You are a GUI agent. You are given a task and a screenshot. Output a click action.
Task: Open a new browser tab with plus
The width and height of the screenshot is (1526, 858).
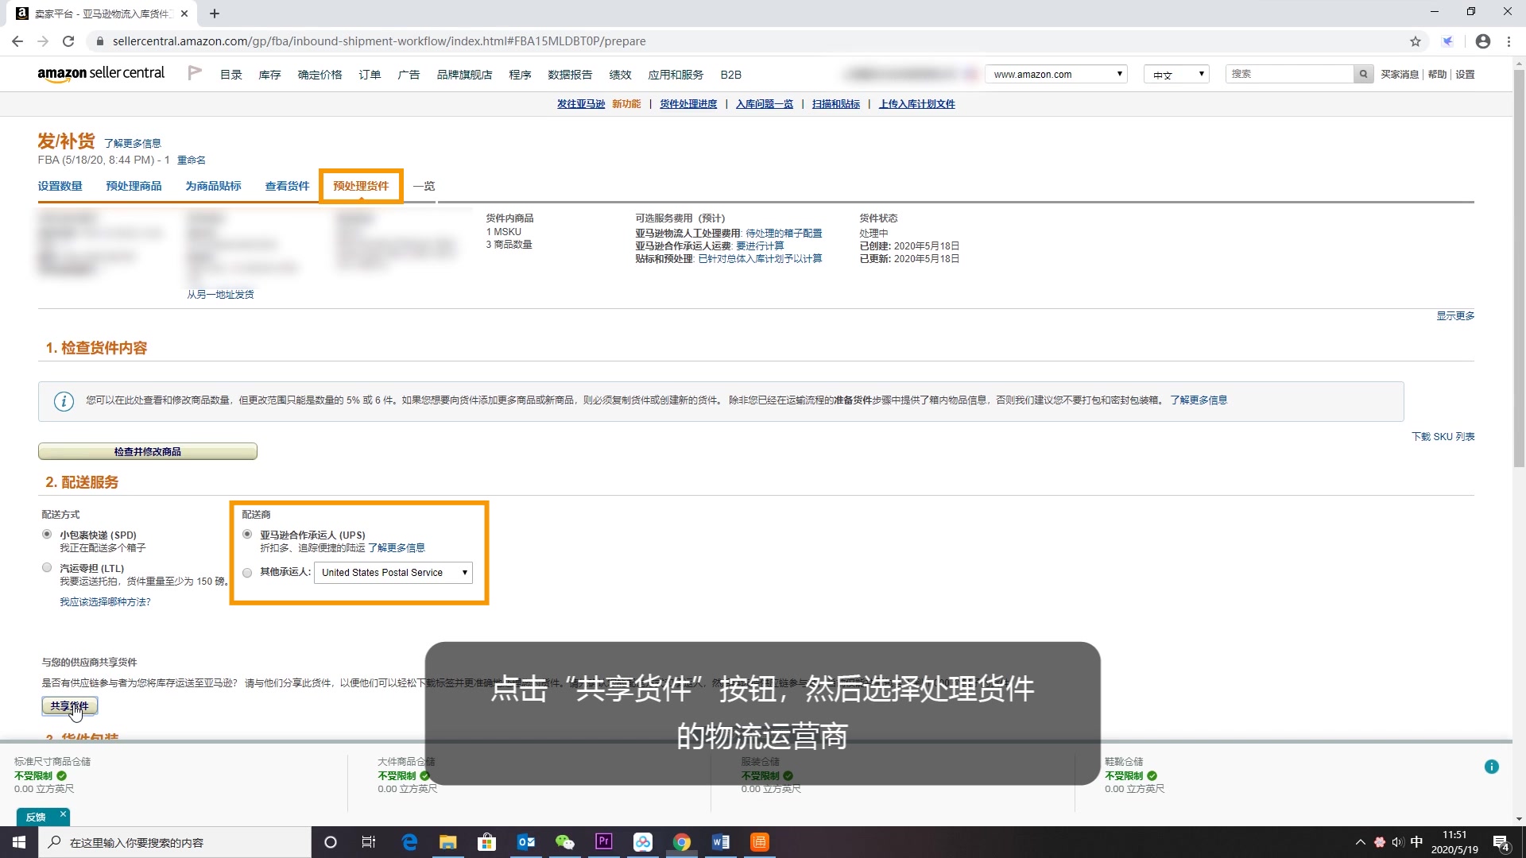click(215, 14)
